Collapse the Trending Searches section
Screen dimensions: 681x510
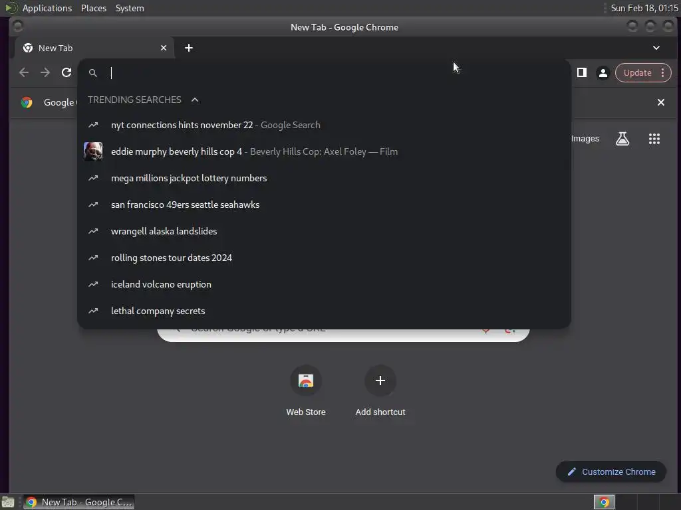(195, 100)
